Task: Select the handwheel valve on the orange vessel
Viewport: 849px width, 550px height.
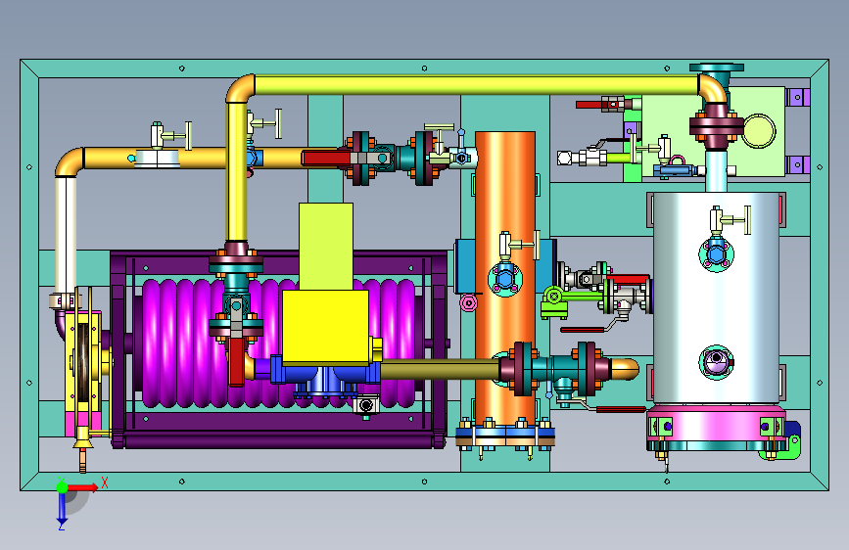Action: 519,246
